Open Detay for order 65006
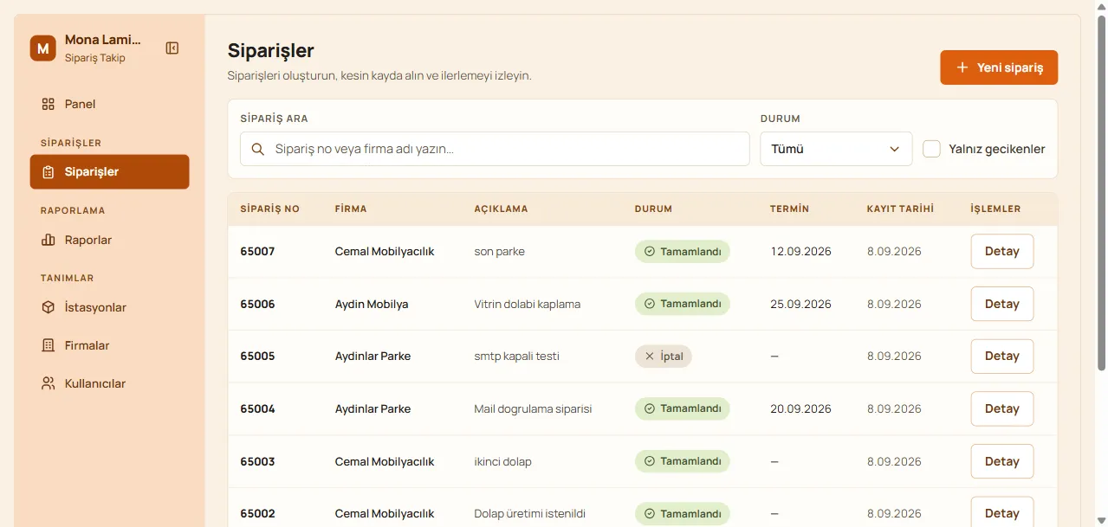The width and height of the screenshot is (1108, 527). point(1002,304)
